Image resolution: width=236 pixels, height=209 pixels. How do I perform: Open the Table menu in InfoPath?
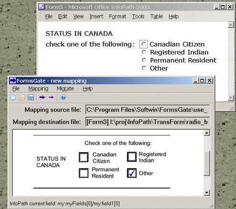point(157,16)
